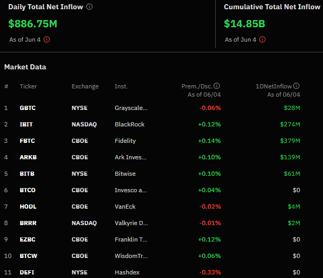Viewport: 323px width, 278px height.
Task: Select the Ticker column header
Action: [x=28, y=86]
